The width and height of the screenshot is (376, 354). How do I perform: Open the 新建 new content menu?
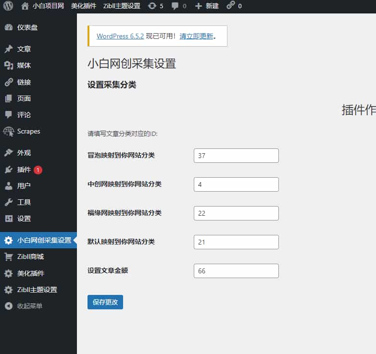tap(207, 6)
